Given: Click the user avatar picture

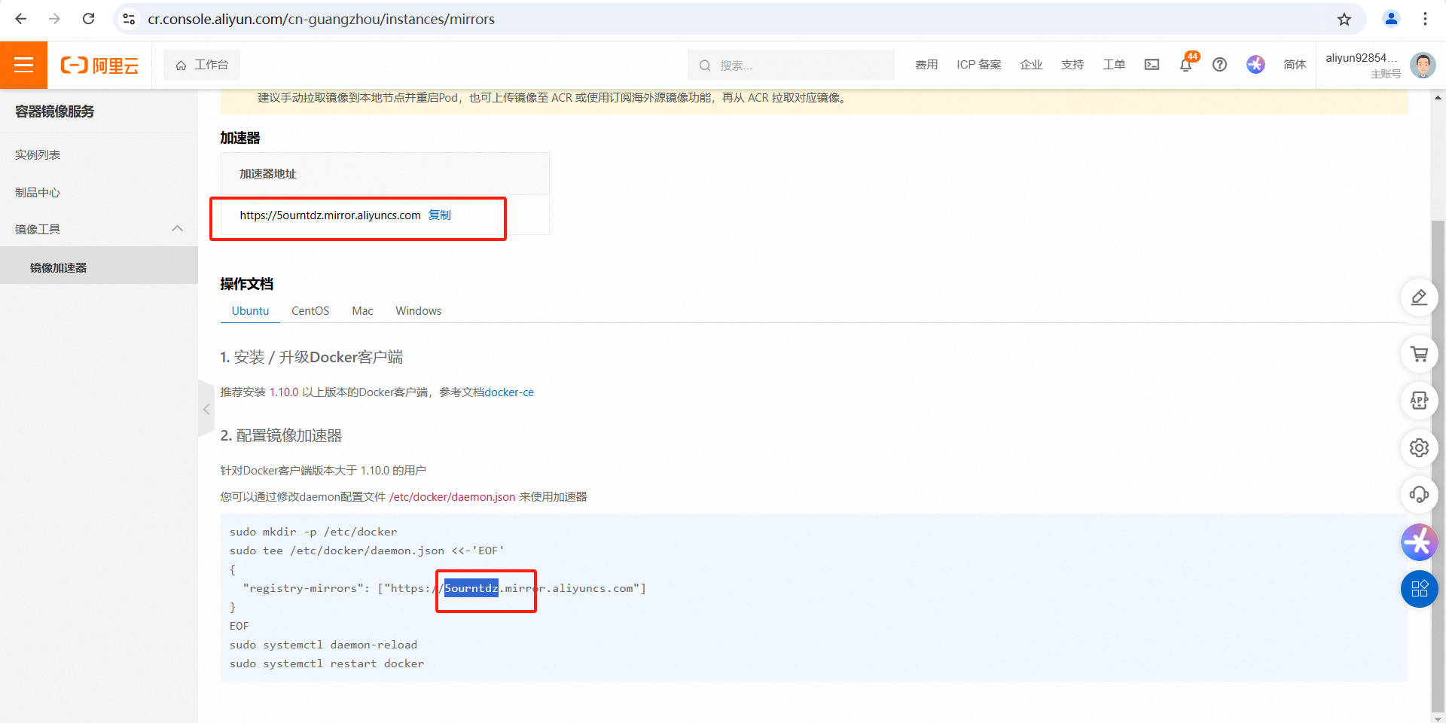Looking at the screenshot, I should (1423, 65).
